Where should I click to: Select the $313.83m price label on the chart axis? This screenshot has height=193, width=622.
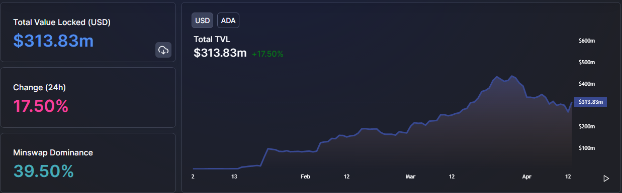(x=591, y=102)
